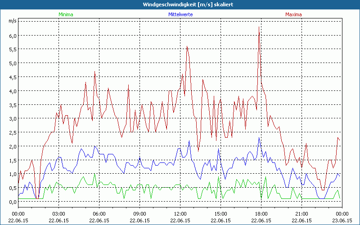The width and height of the screenshot is (360, 225).
Task: Select the 0,0 y-axis tick label
Action: (x=13, y=202)
